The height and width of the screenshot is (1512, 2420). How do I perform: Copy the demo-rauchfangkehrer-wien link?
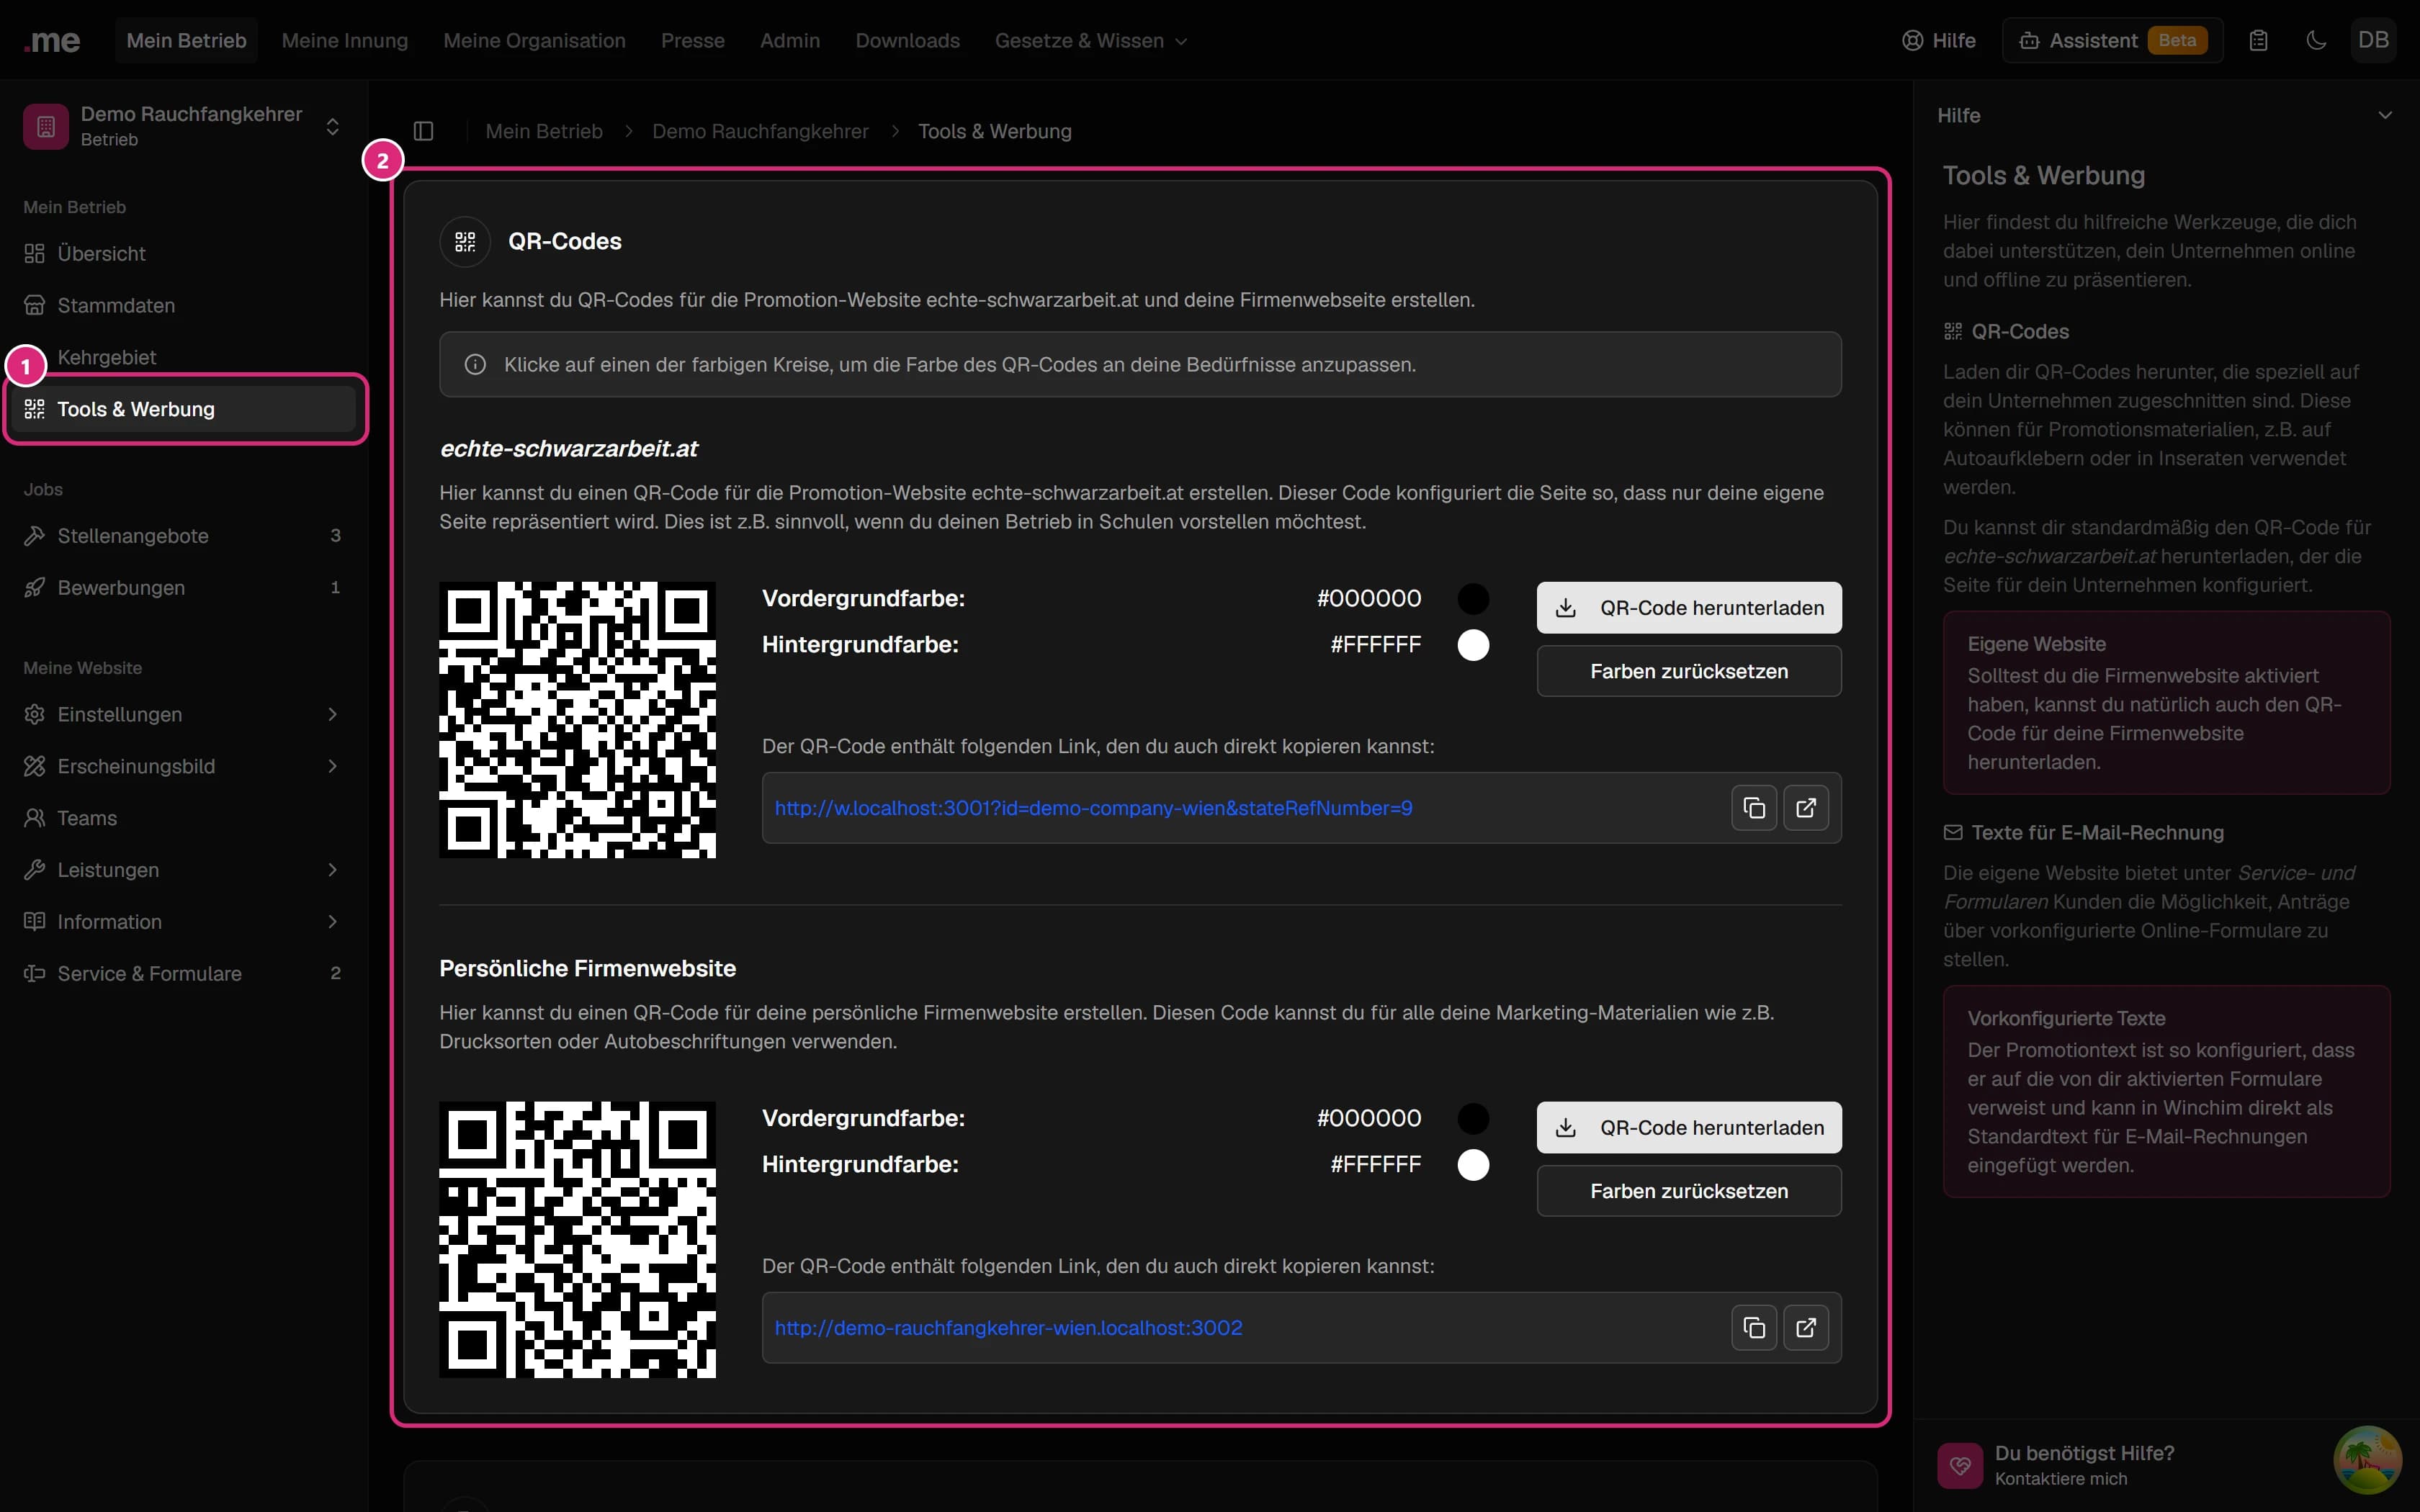(1754, 1328)
